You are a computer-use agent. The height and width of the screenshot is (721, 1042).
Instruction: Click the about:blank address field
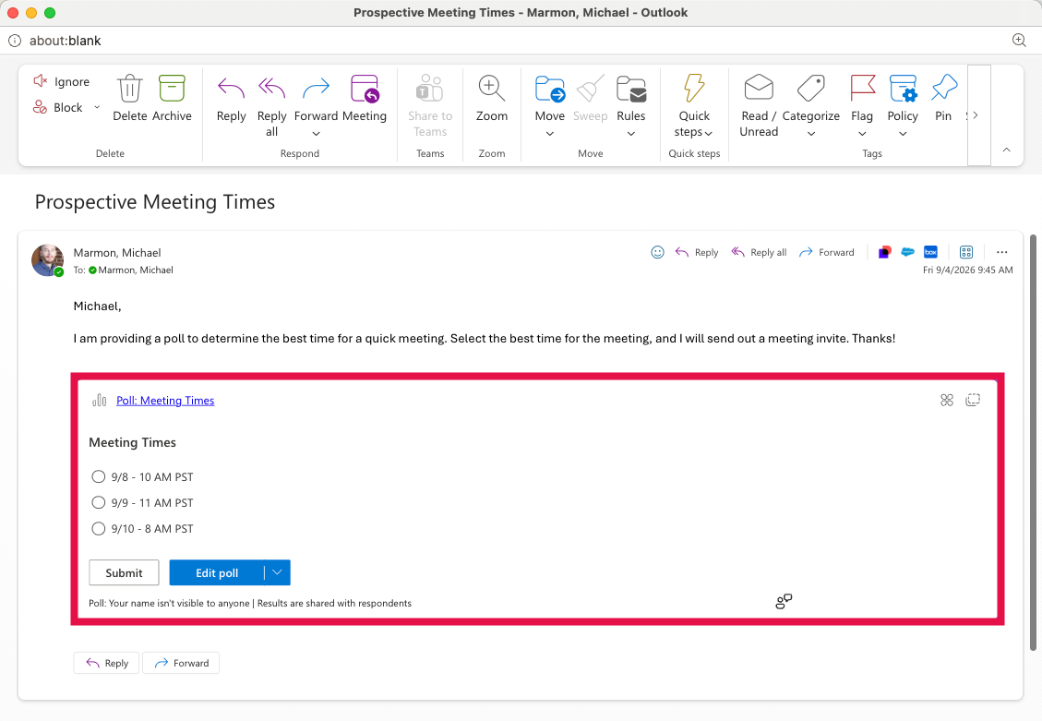point(65,41)
